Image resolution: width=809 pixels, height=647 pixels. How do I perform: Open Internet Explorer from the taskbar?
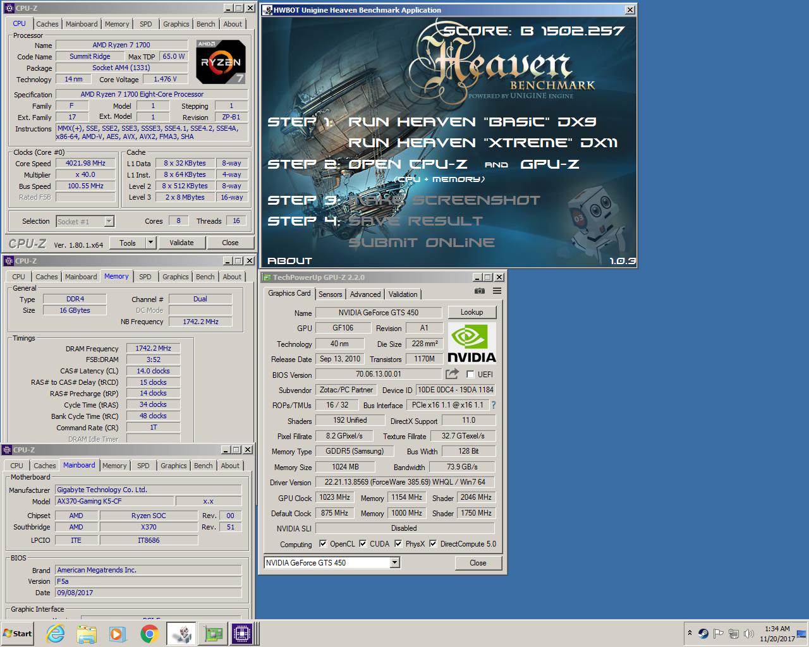pyautogui.click(x=56, y=633)
